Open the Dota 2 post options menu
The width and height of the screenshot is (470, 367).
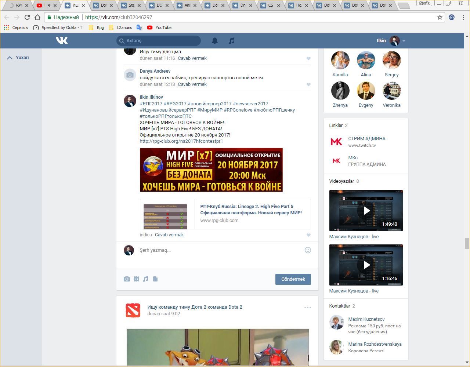coord(308,308)
